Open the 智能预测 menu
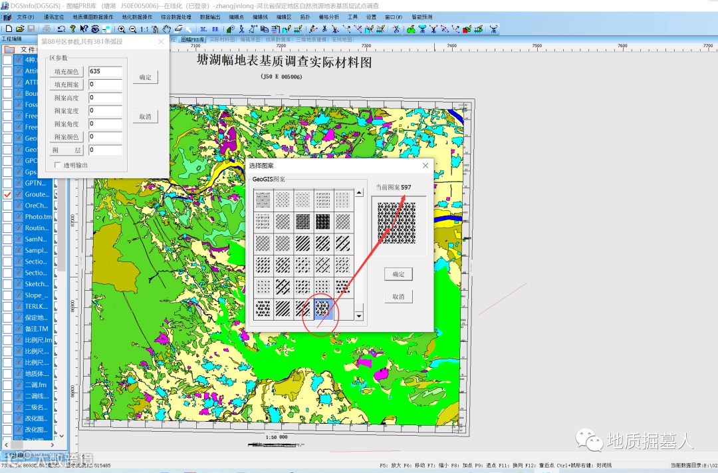 [421, 17]
